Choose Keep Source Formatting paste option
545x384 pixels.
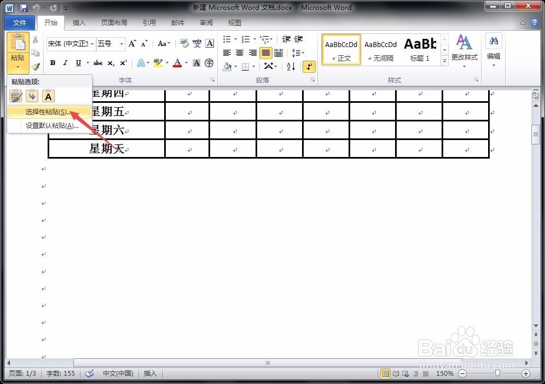click(x=16, y=96)
